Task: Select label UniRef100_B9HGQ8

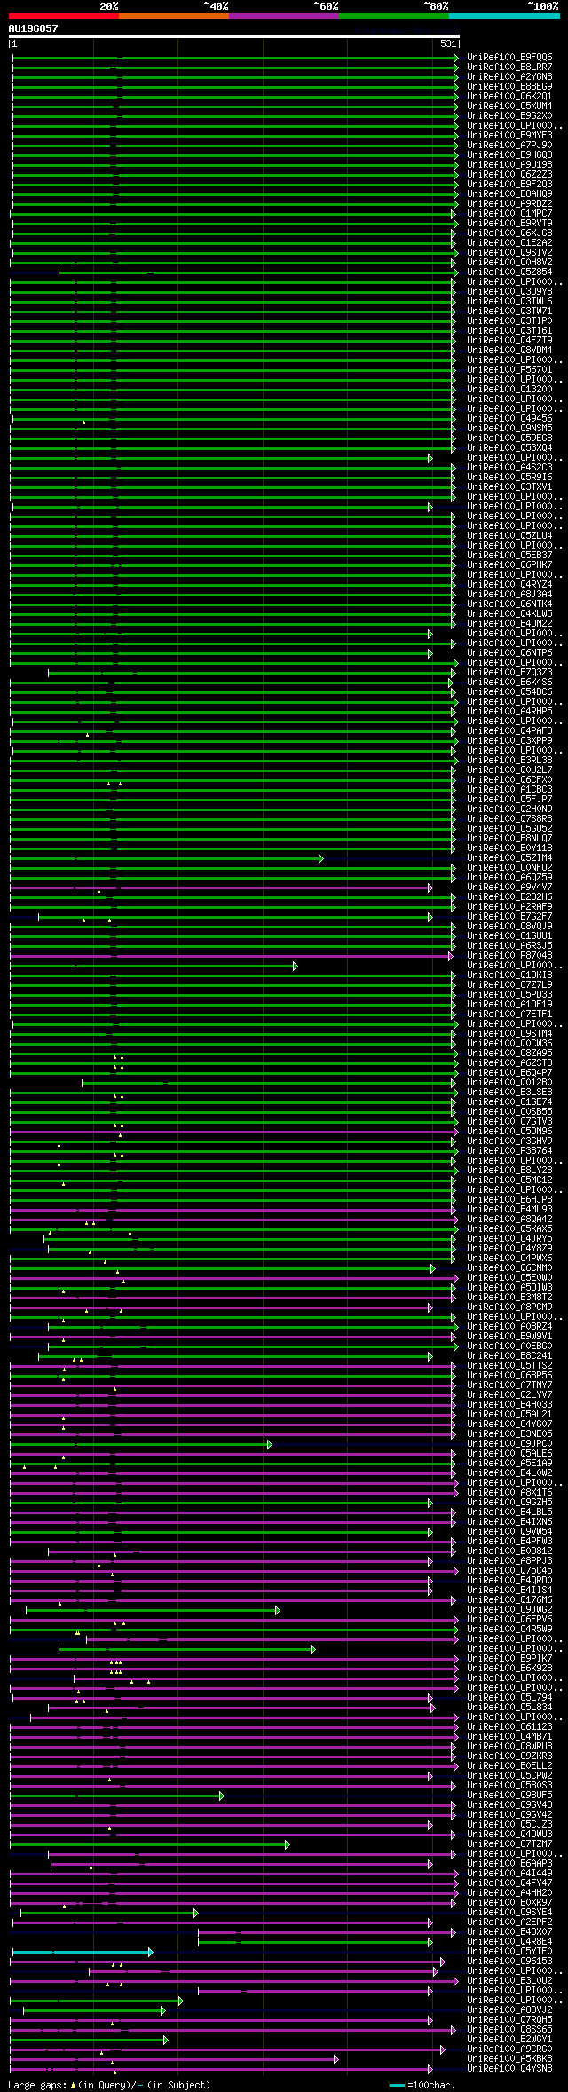Action: [509, 154]
